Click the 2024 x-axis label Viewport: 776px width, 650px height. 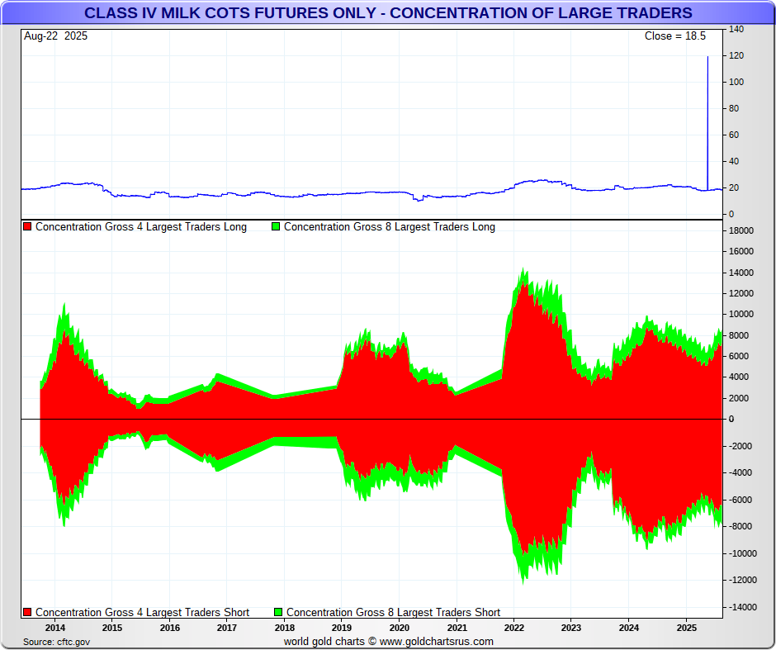click(629, 628)
